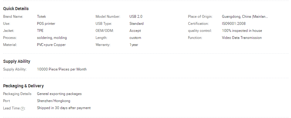The height and width of the screenshot is (118, 291).
Task: Click the Place of Origin label
Action: 200,17
